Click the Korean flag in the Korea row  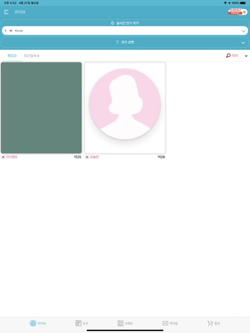point(11,31)
